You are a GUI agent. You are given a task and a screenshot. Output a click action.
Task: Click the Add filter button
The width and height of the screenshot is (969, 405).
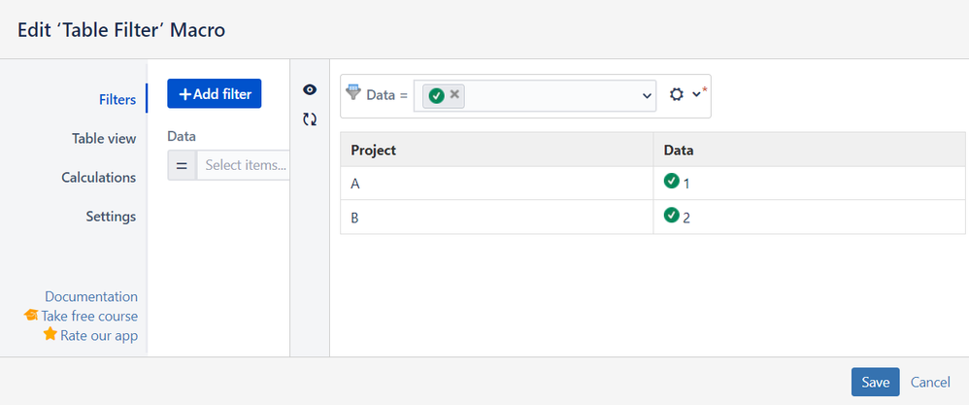pos(215,94)
